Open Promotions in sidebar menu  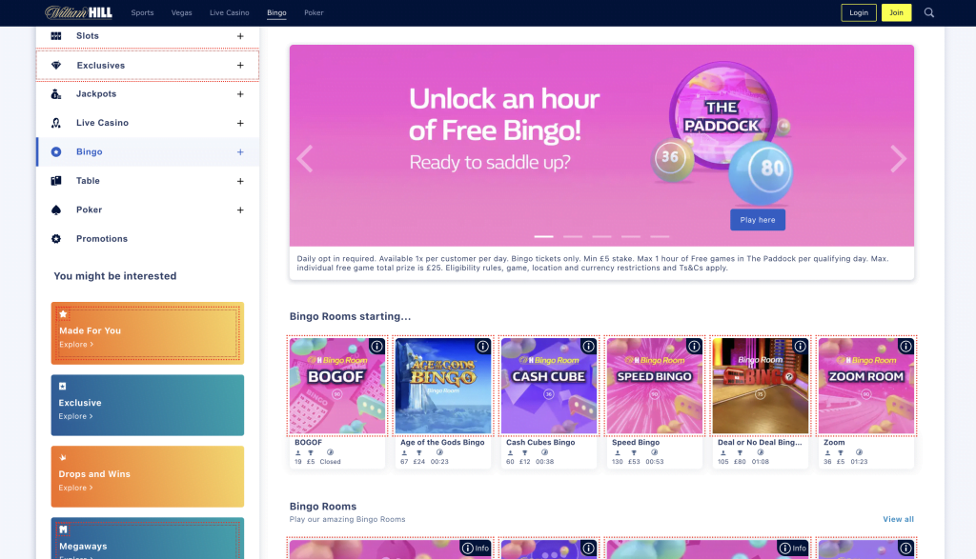tap(102, 239)
